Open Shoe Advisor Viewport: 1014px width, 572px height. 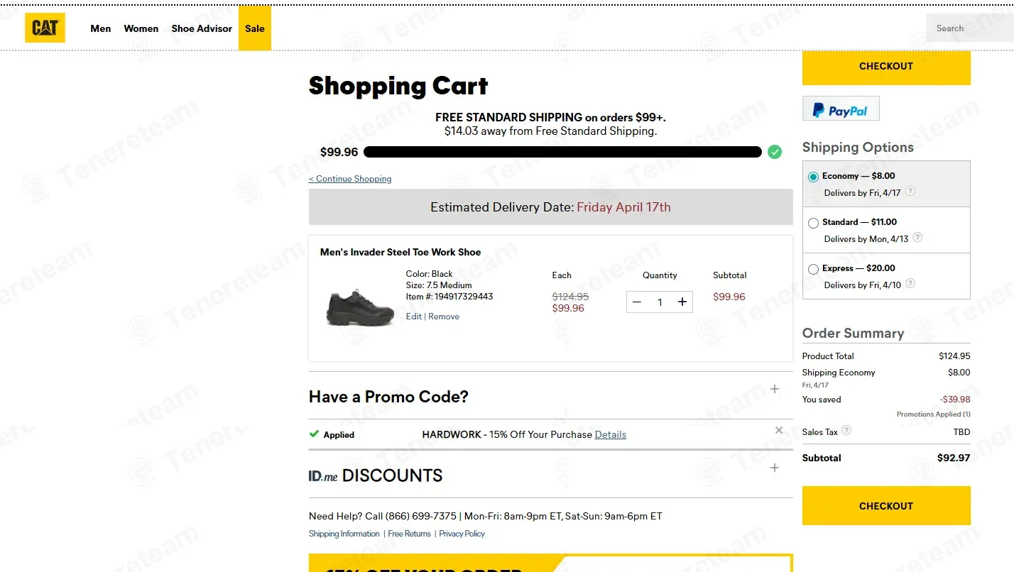click(202, 29)
